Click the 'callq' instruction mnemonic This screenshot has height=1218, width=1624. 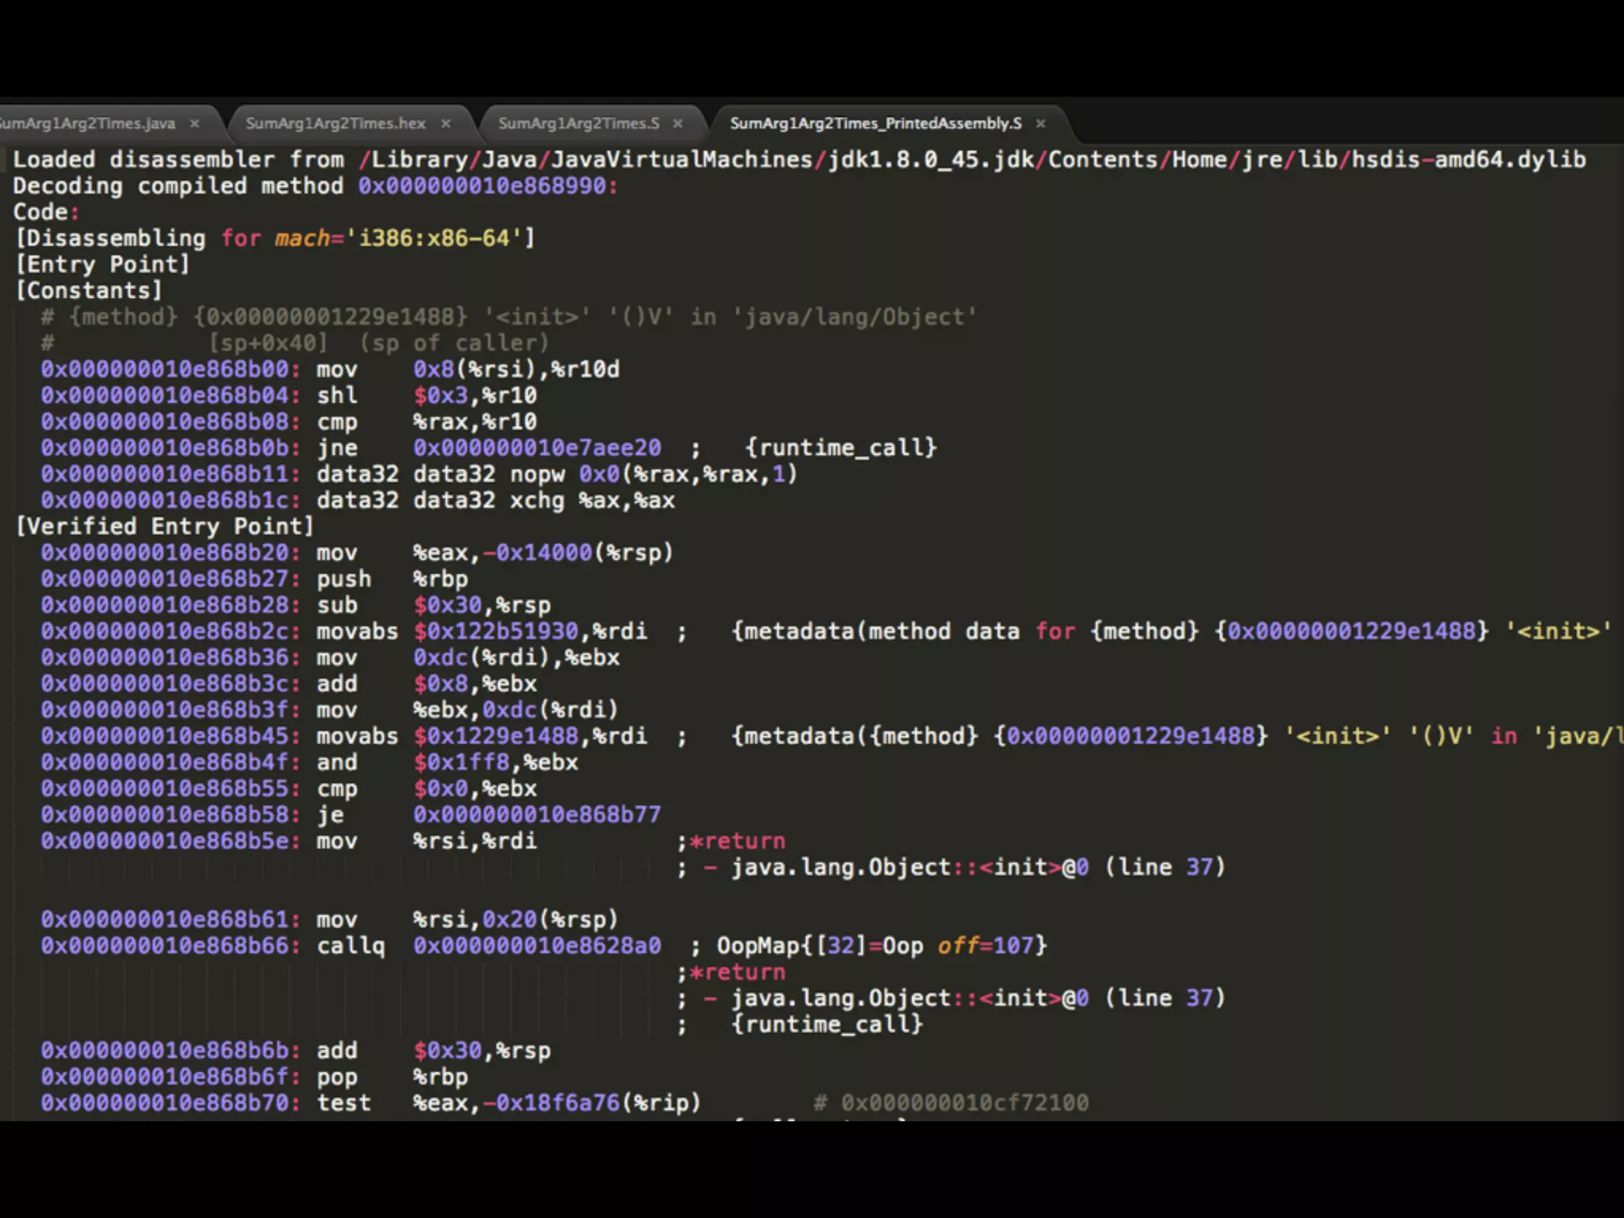click(350, 946)
